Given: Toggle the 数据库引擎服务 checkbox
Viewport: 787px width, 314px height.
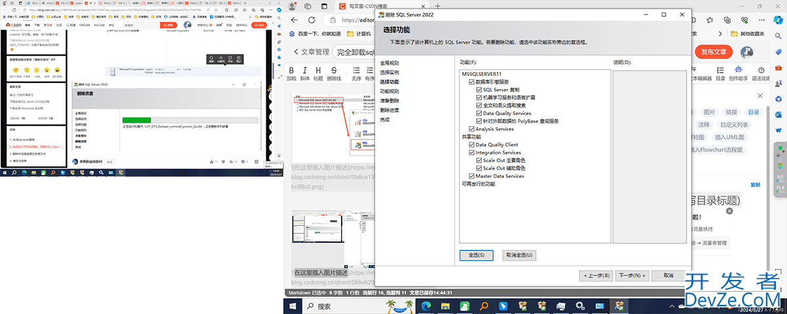Looking at the screenshot, I should coord(472,82).
